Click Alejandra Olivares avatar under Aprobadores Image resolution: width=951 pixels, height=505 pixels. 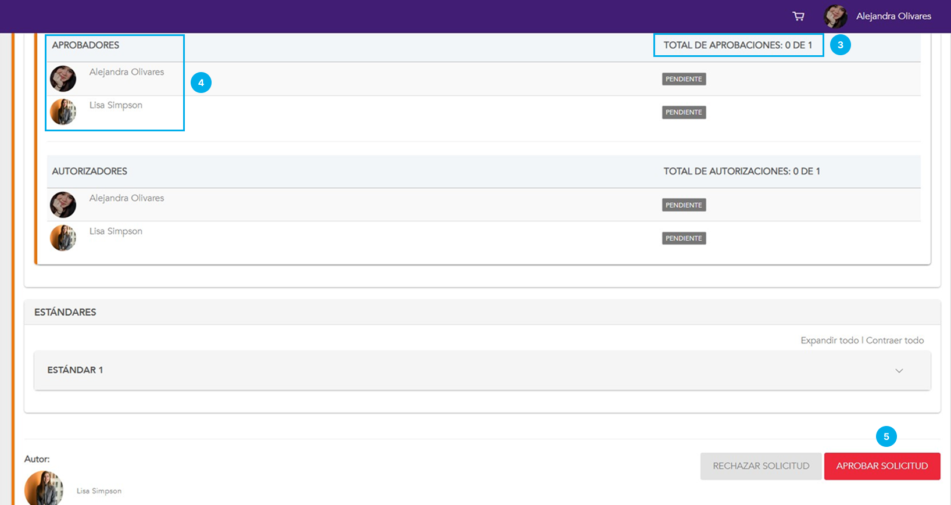[63, 78]
